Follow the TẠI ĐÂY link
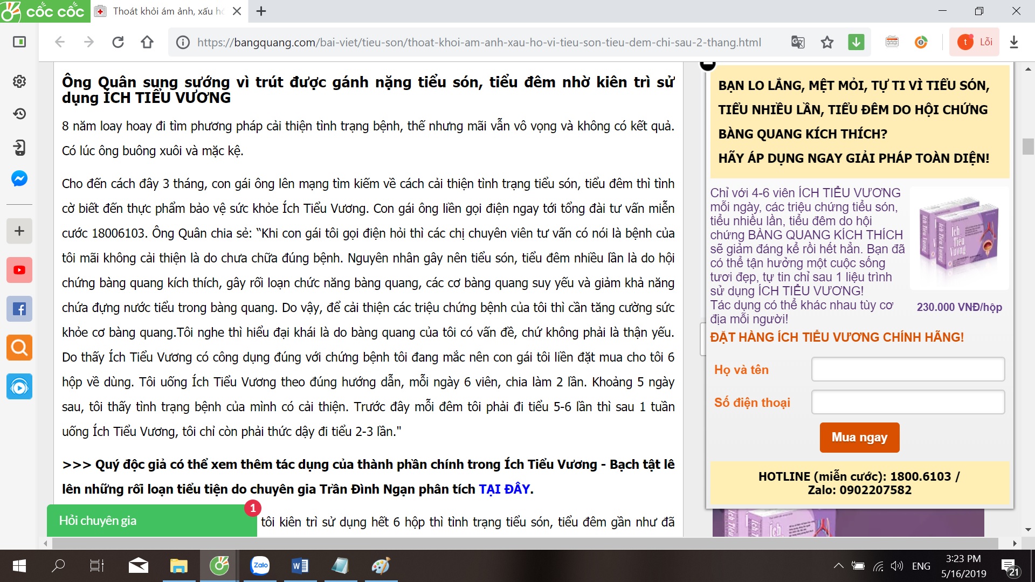 (x=504, y=489)
